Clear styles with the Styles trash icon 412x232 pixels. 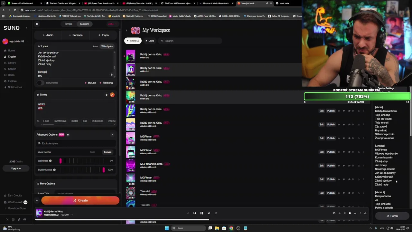pyautogui.click(x=107, y=95)
